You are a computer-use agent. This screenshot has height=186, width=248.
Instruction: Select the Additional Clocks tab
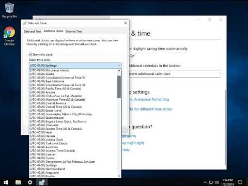point(53,31)
